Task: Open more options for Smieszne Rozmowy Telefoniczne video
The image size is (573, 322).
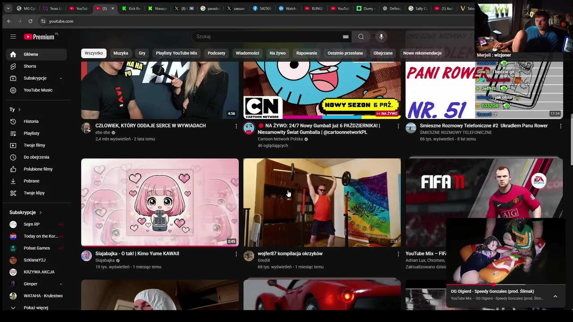Action: click(560, 126)
